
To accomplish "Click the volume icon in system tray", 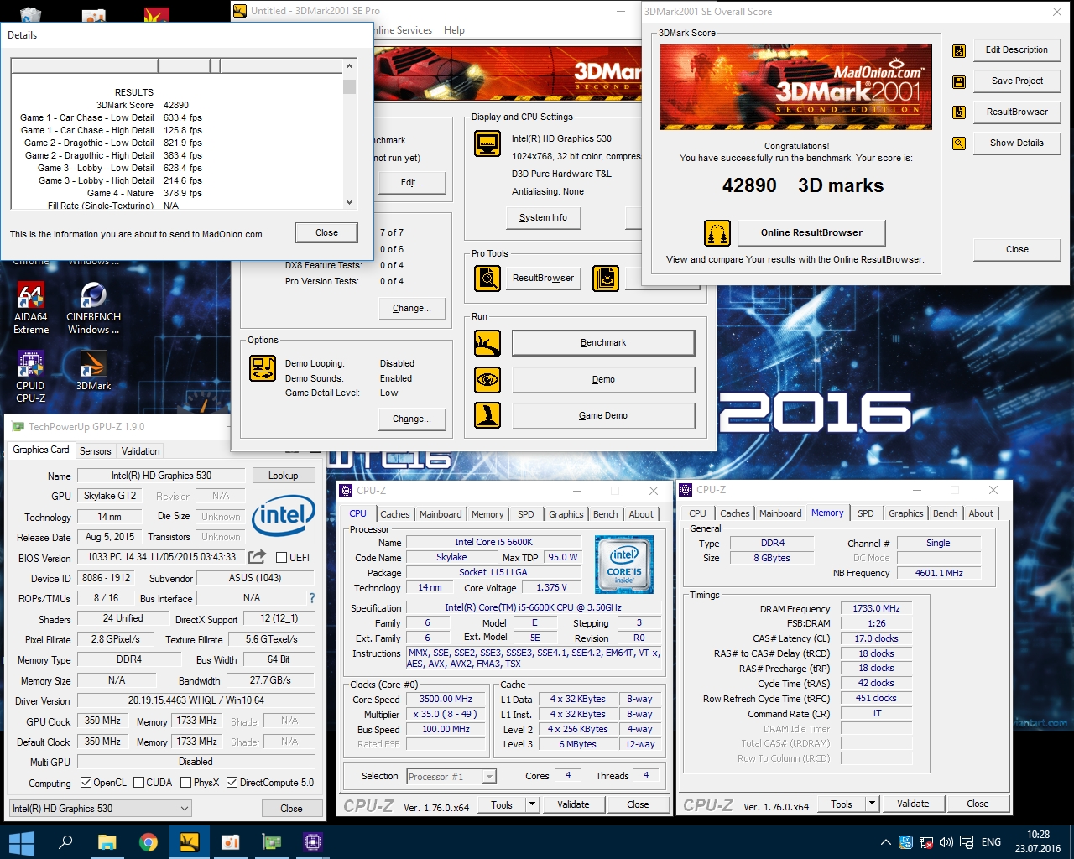I will (946, 842).
